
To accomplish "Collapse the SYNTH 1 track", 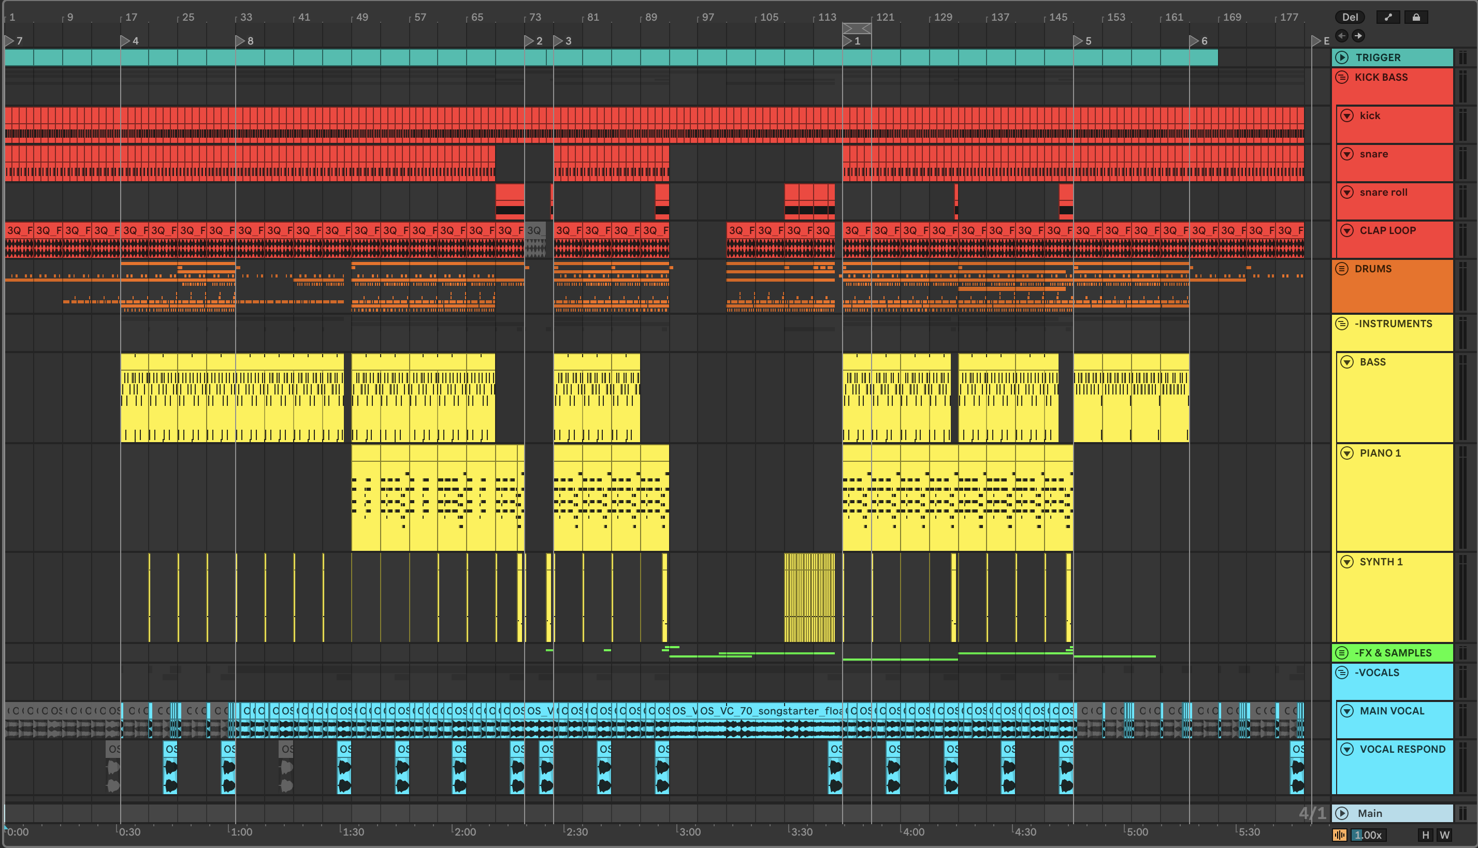I will [1347, 561].
